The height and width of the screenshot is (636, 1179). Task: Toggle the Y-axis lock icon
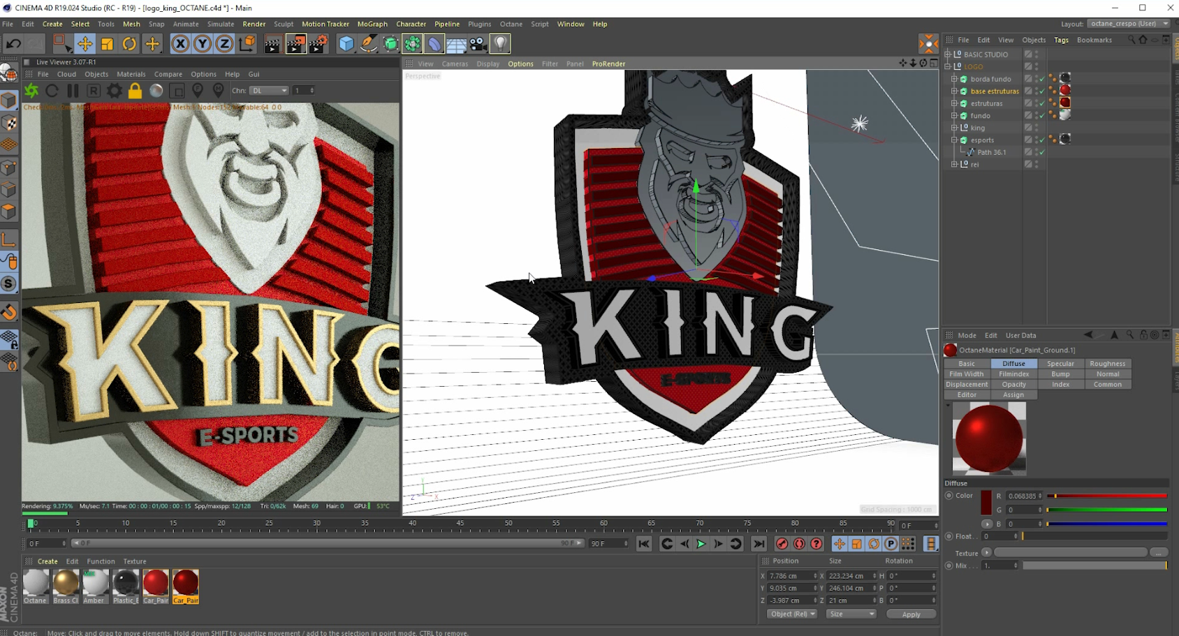(203, 44)
